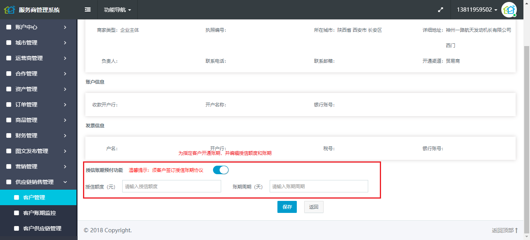Click icon beside 商品管理 menu
Viewport: 530px width, 240px height.
coord(9,120)
